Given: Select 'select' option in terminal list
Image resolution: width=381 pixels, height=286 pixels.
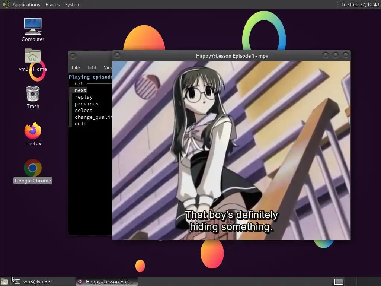Looking at the screenshot, I should (x=84, y=110).
